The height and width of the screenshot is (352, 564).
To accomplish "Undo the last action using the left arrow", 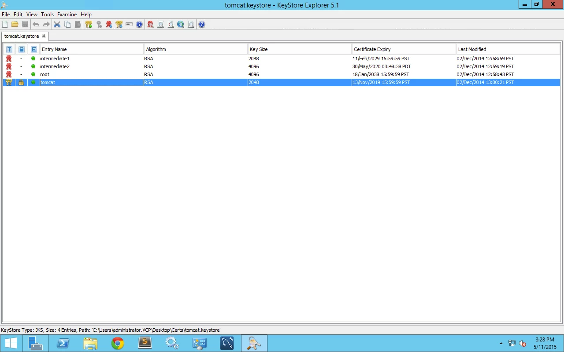I will [36, 24].
